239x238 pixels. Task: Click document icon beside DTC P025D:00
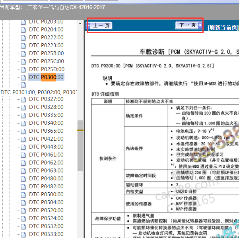click(23, 70)
